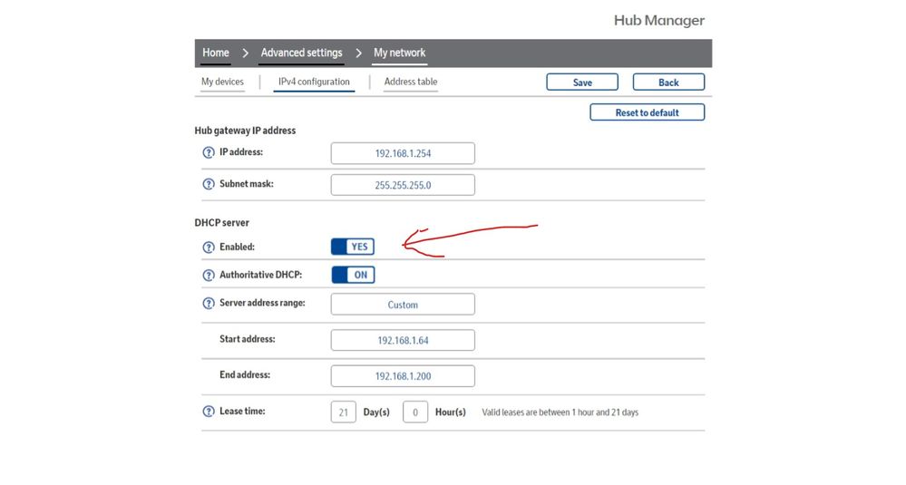The width and height of the screenshot is (906, 485).
Task: Go to Home breadcrumb
Action: (x=216, y=53)
